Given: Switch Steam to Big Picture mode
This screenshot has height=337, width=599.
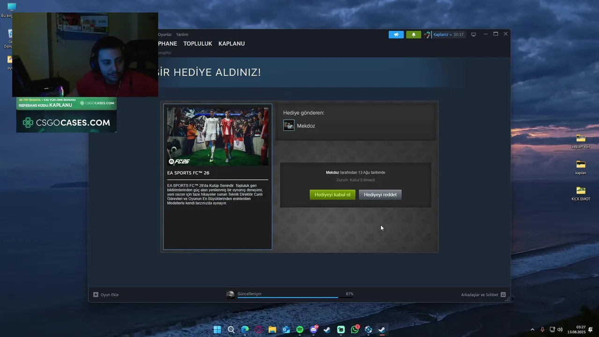Looking at the screenshot, I should pyautogui.click(x=474, y=35).
